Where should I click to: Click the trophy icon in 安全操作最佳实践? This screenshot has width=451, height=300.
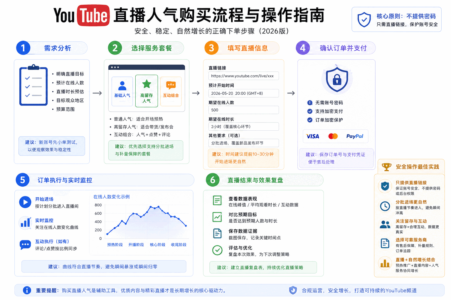point(386,167)
